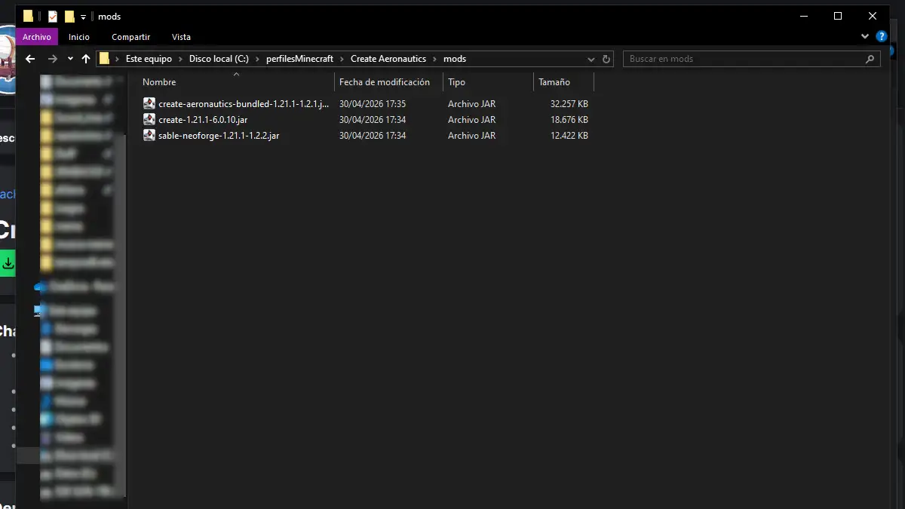Click the New folder icon in title bar
905x509 pixels.
pyautogui.click(x=69, y=17)
